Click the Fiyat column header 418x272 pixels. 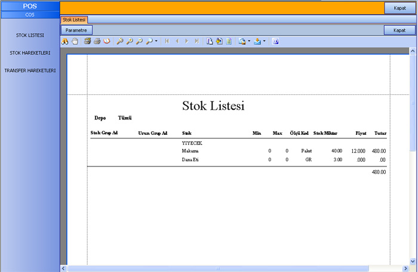coord(361,133)
